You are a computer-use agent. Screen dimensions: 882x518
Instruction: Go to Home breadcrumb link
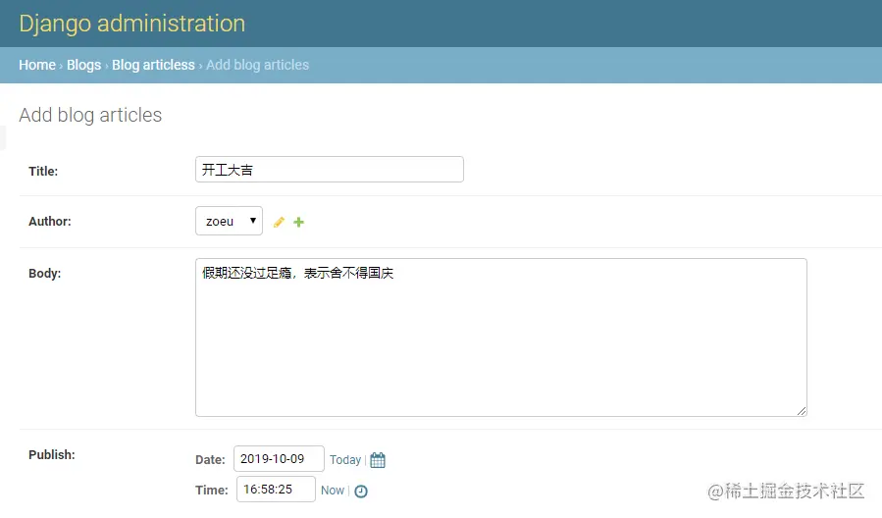point(37,65)
